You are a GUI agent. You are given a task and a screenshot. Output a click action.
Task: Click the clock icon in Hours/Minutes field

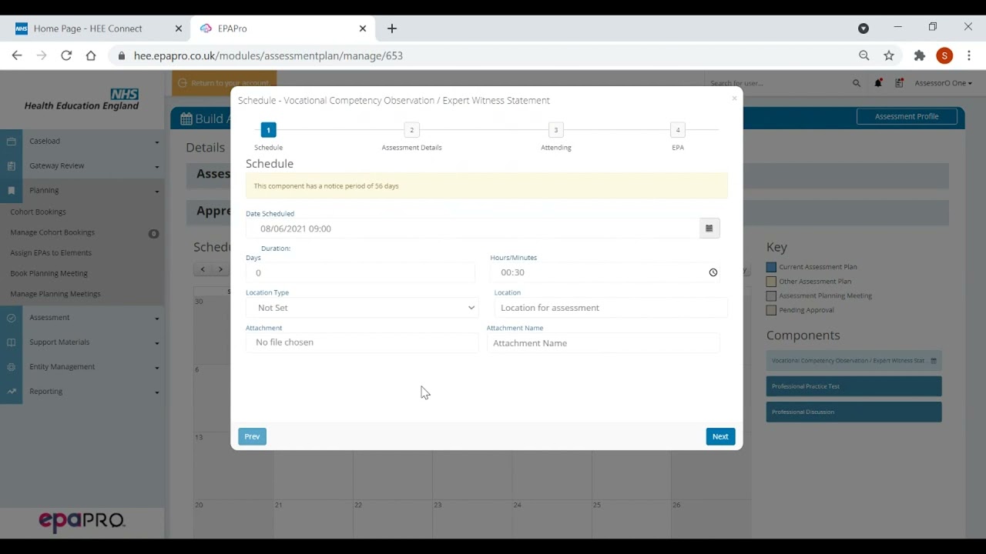[x=713, y=272]
